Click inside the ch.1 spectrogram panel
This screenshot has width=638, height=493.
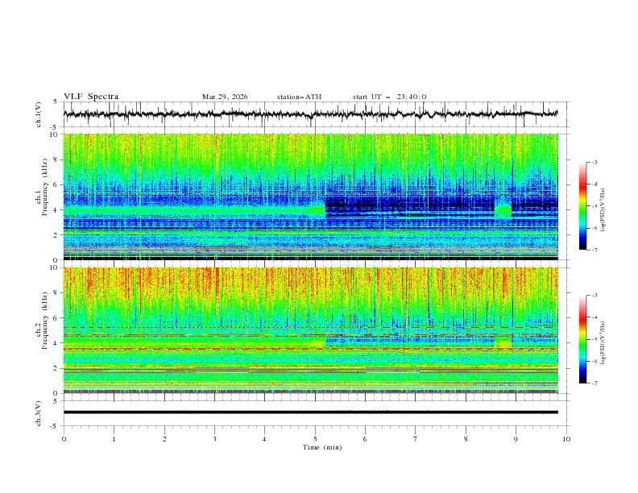(x=311, y=197)
